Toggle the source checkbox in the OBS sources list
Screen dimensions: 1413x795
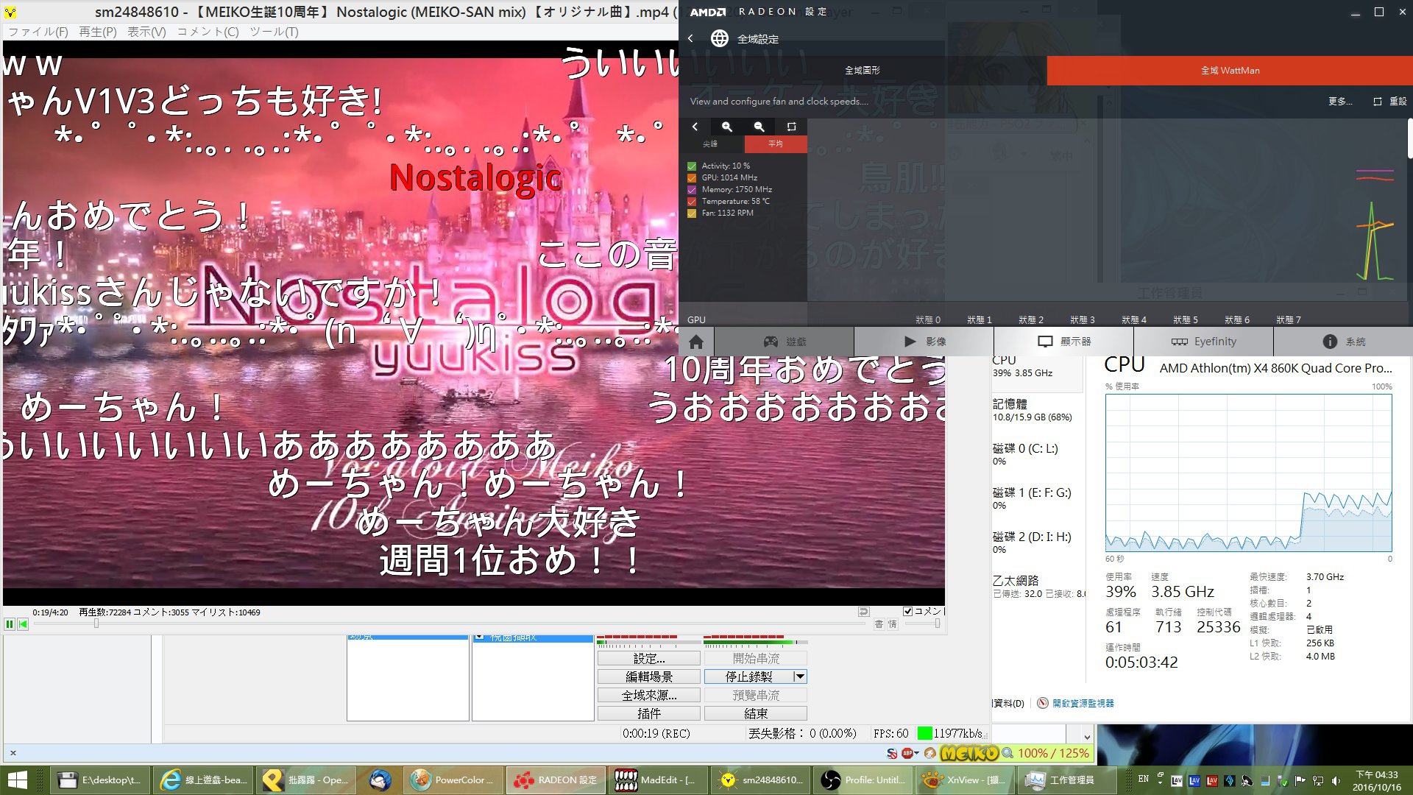(x=479, y=637)
